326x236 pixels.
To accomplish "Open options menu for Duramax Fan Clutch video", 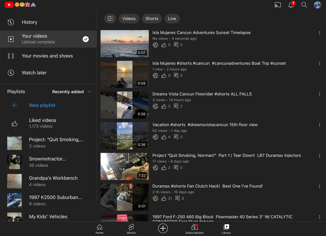I will coord(320,186).
